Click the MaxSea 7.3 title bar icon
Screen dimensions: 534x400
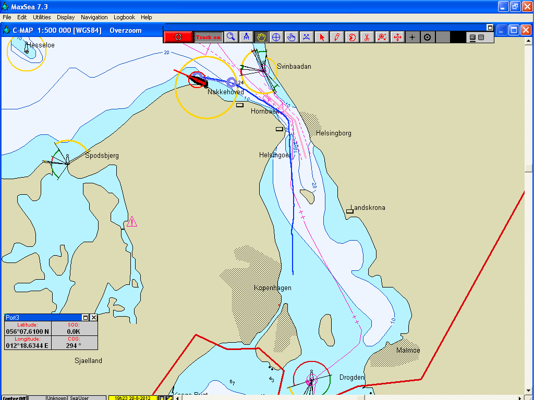pyautogui.click(x=5, y=6)
